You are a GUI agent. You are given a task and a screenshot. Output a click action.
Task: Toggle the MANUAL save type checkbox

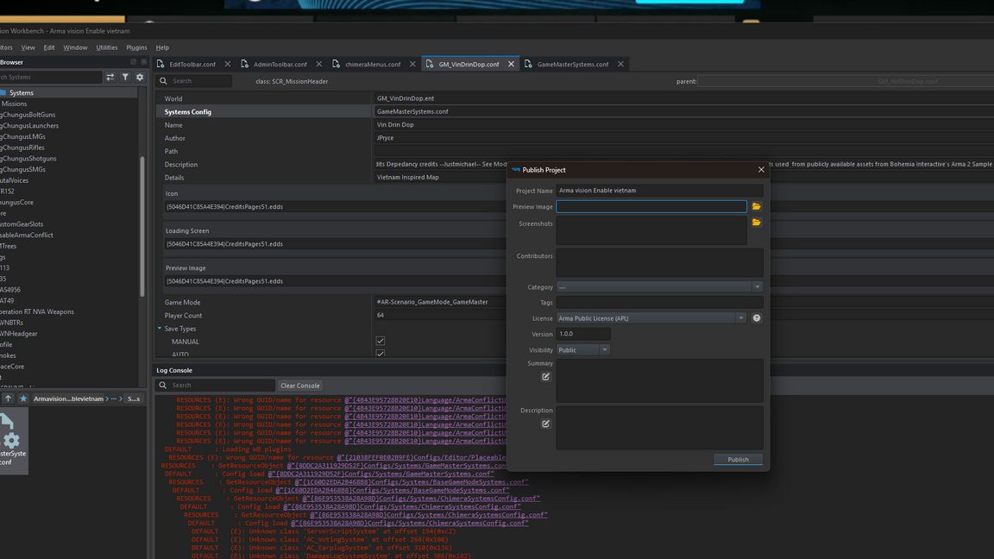[x=381, y=342]
